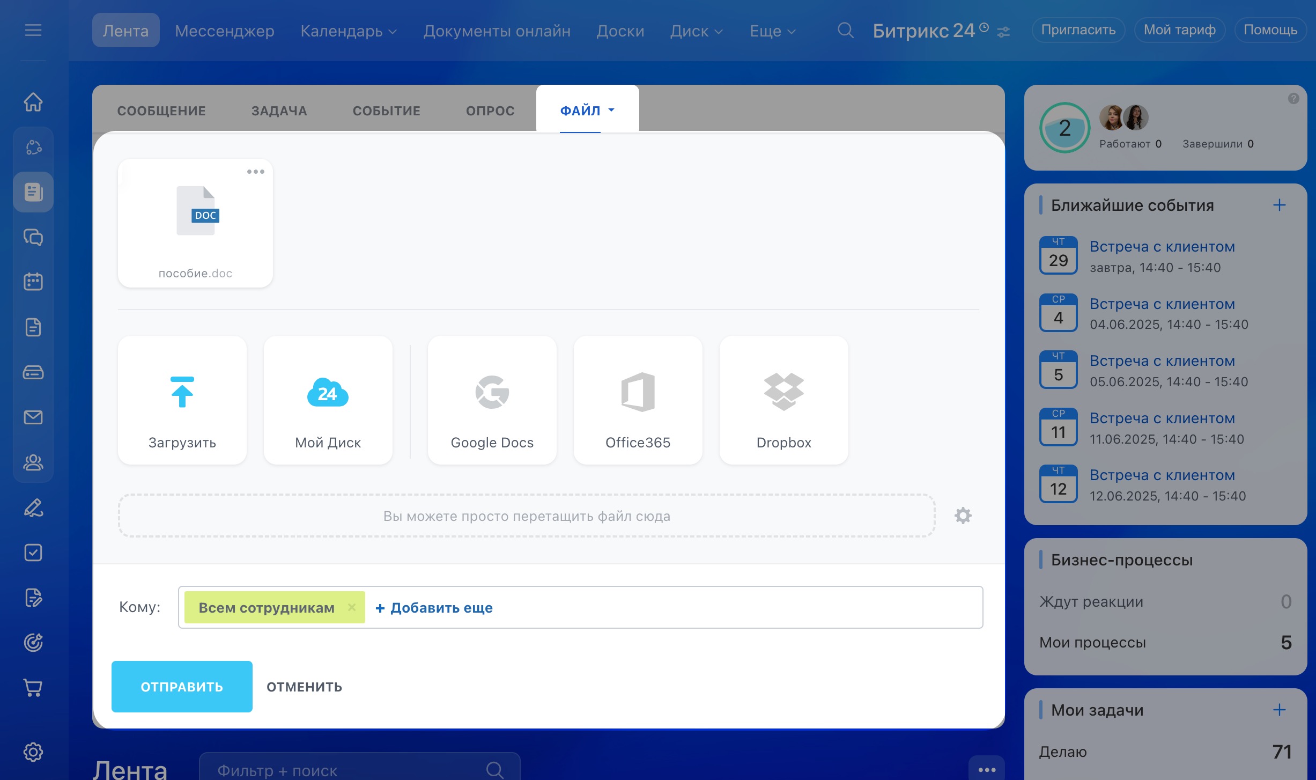1316x780 pixels.
Task: Choose the Office365 tile
Action: click(638, 400)
